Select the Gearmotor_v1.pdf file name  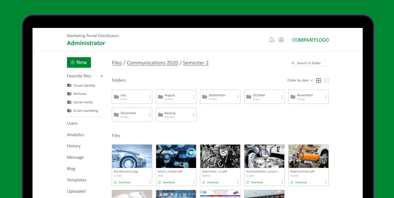214,171
